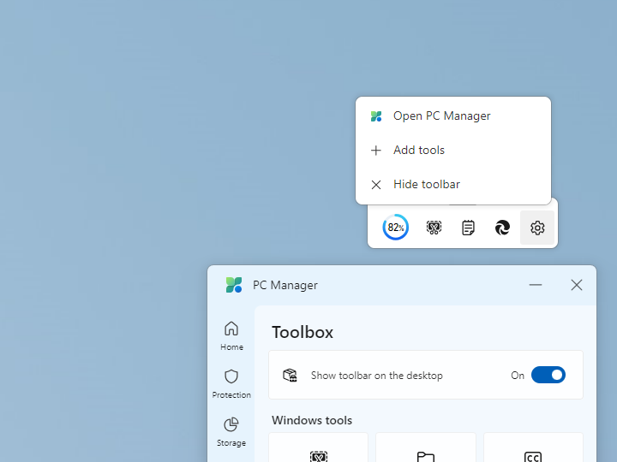Open the 82% memory boost indicator
This screenshot has height=462, width=617.
tap(395, 227)
